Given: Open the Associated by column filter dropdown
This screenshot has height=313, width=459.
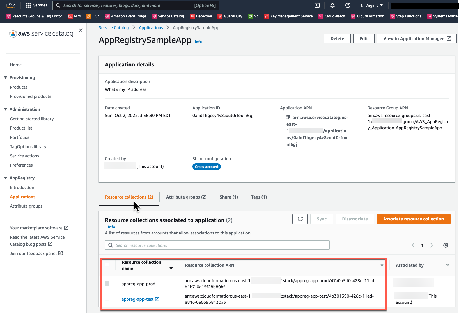Looking at the screenshot, I should click(447, 265).
